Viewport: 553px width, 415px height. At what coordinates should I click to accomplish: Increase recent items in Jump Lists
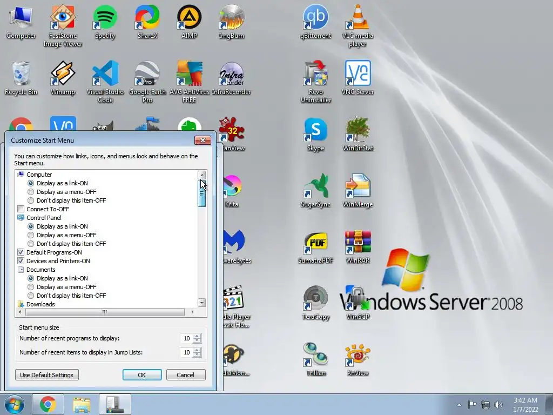(x=198, y=350)
